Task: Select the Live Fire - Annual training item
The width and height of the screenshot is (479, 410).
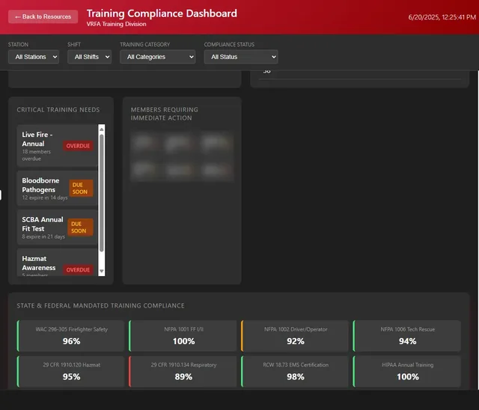Action: pyautogui.click(x=58, y=146)
